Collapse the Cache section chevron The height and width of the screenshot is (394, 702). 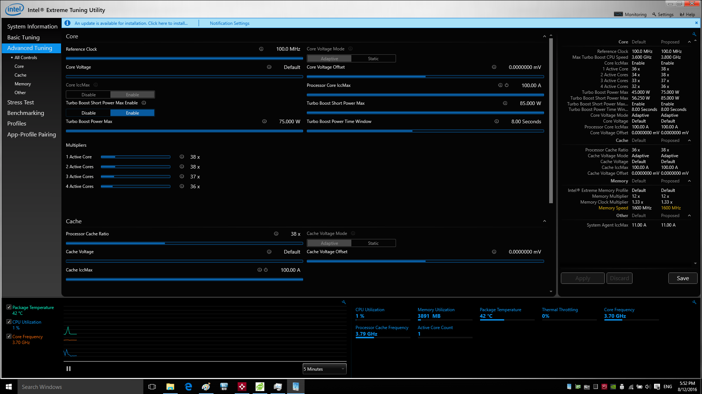coord(544,221)
